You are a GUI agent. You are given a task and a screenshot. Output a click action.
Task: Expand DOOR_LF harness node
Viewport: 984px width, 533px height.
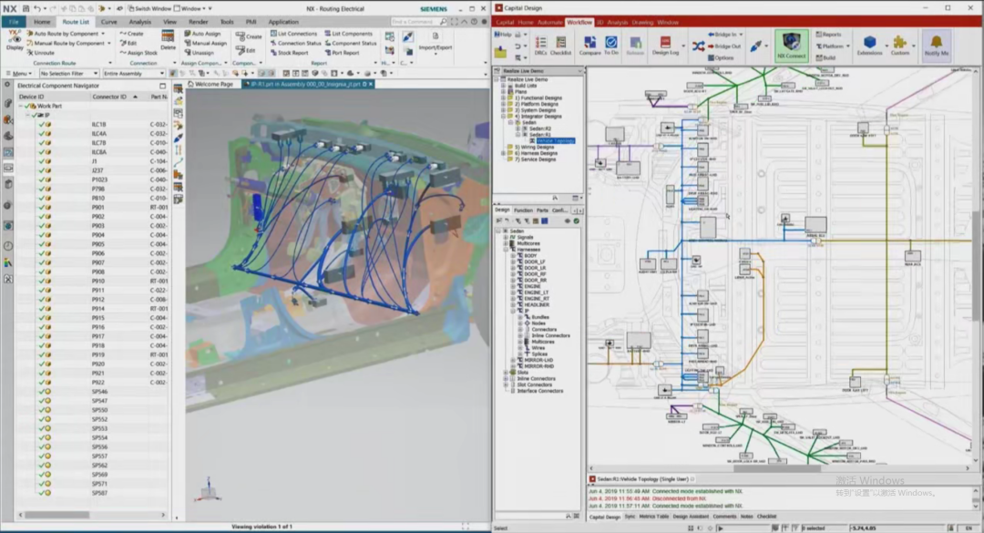pos(513,261)
